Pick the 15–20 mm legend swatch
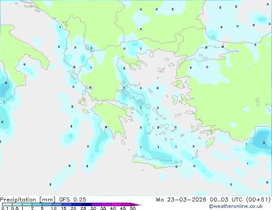The width and height of the screenshot is (272, 210). coord(67,204)
